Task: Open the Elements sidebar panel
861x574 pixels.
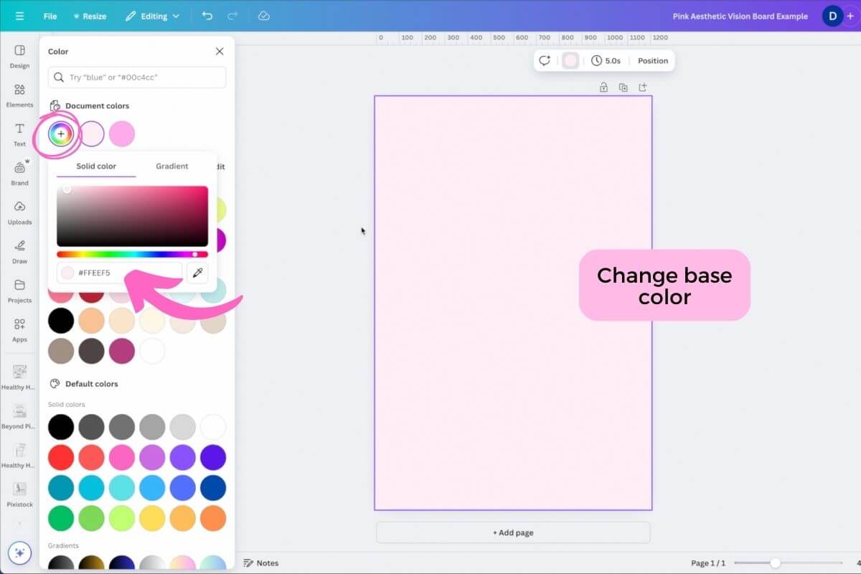Action: point(19,95)
